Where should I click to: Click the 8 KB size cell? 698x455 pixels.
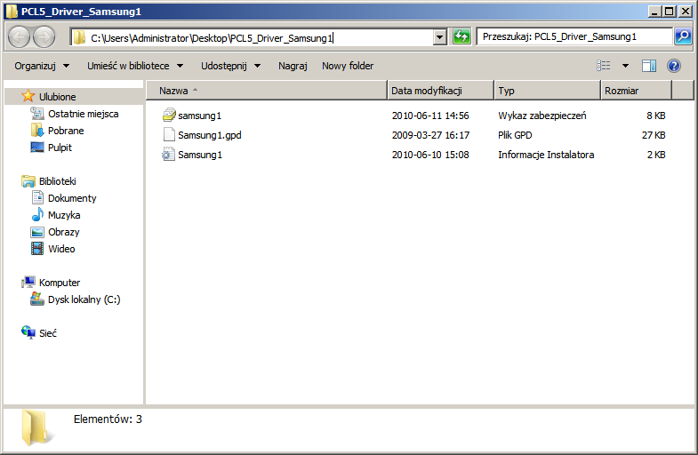[656, 116]
